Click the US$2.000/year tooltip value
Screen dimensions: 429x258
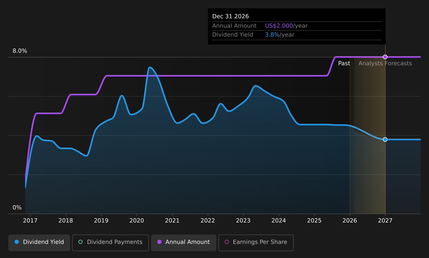tap(286, 26)
